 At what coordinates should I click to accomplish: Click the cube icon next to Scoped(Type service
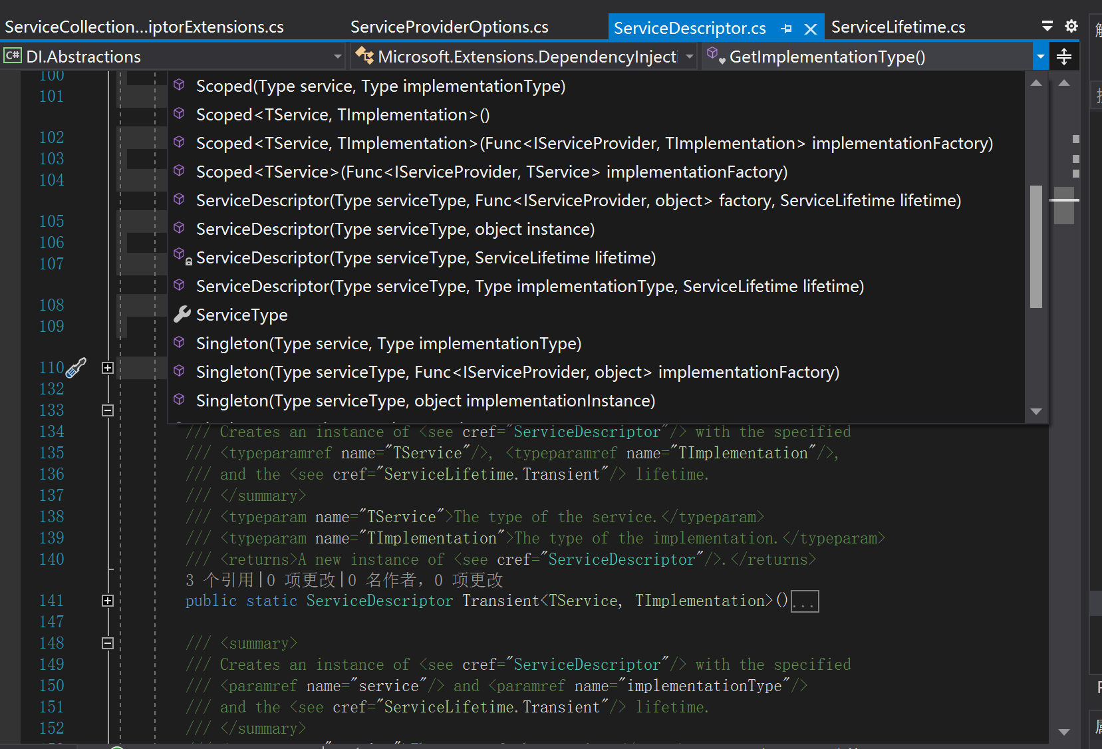[179, 85]
